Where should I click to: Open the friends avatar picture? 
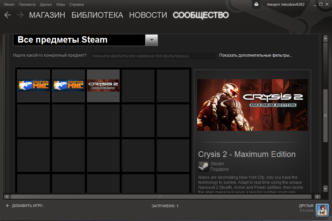pyautogui.click(x=322, y=210)
